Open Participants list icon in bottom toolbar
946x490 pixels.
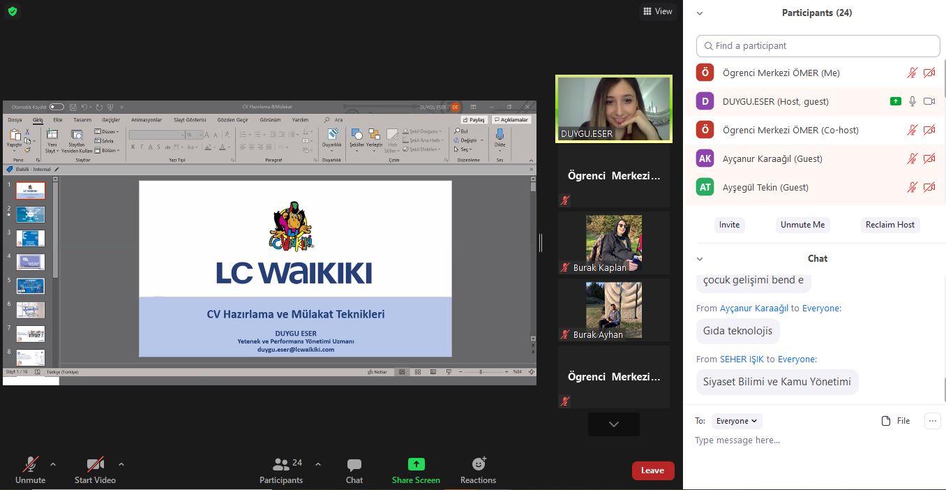pos(282,464)
